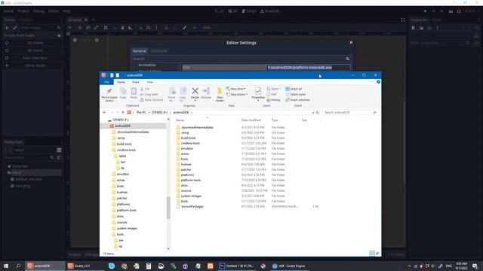Click Select all in ribbon
This screenshot has width=483, height=271.
[294, 89]
